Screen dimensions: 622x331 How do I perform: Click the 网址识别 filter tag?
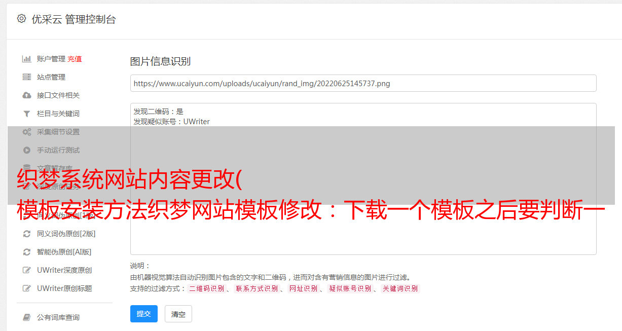pos(303,288)
